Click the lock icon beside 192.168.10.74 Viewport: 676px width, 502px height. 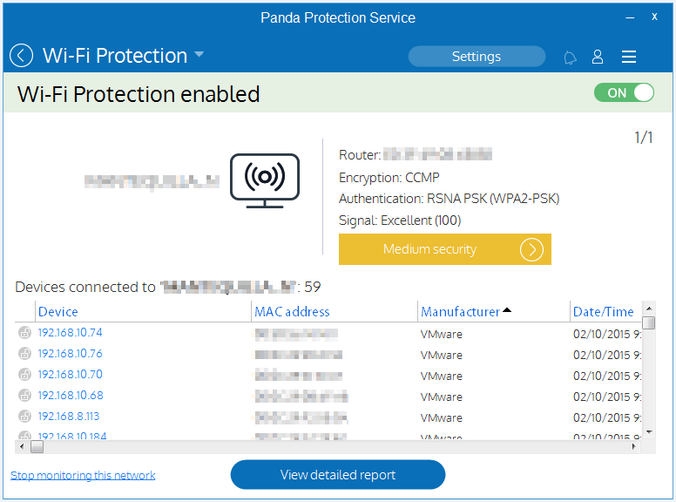24,333
